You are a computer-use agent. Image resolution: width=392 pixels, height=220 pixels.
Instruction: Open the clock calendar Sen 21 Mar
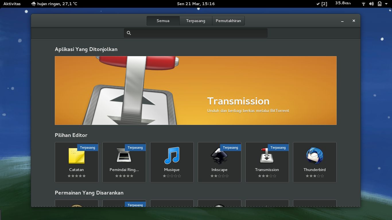(196, 4)
